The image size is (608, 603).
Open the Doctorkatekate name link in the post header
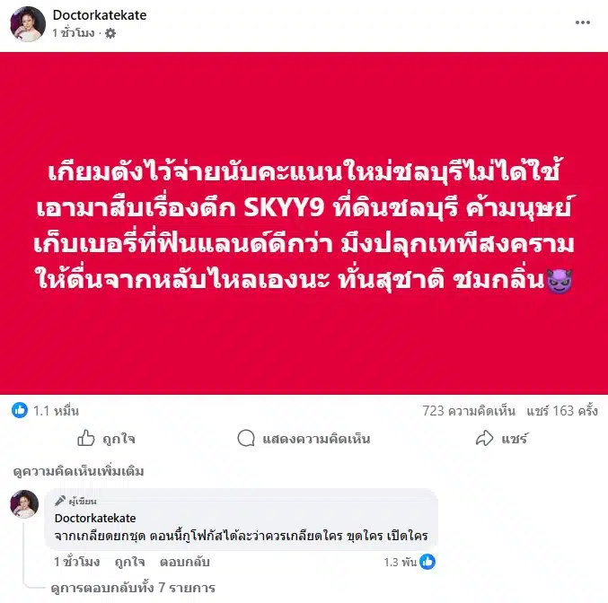click(x=100, y=15)
